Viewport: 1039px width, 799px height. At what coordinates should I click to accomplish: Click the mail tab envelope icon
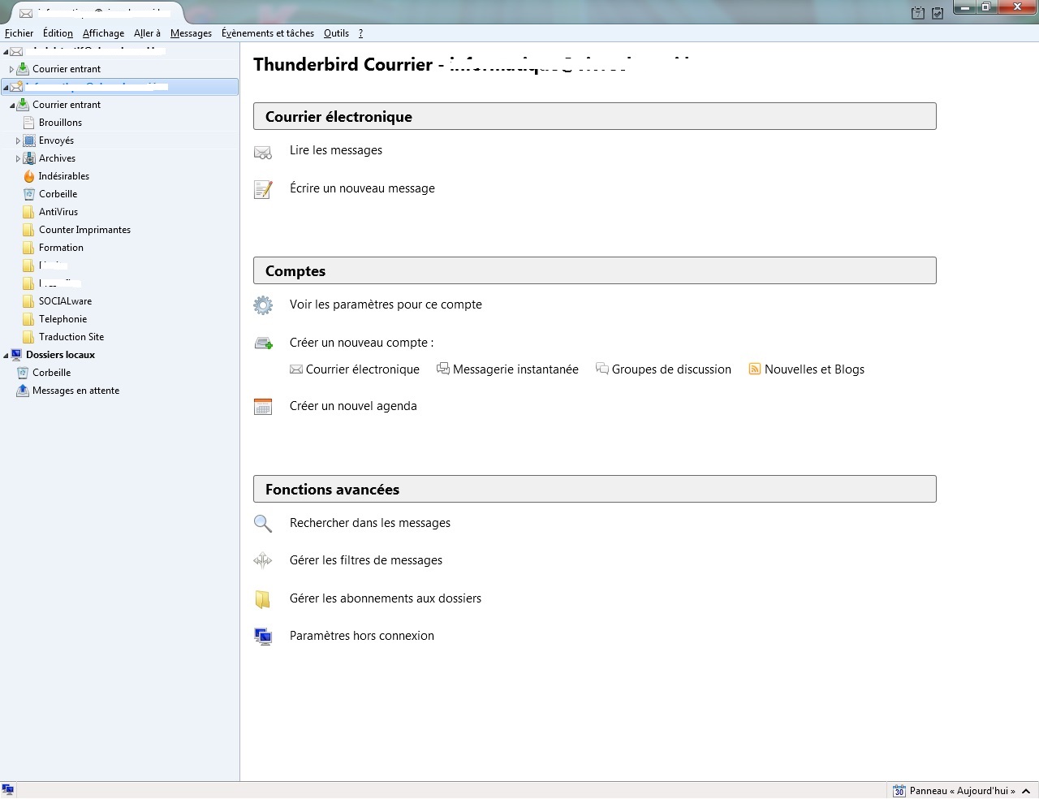[26, 14]
